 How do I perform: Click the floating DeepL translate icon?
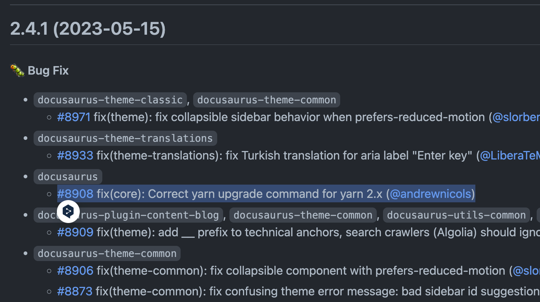(x=68, y=212)
